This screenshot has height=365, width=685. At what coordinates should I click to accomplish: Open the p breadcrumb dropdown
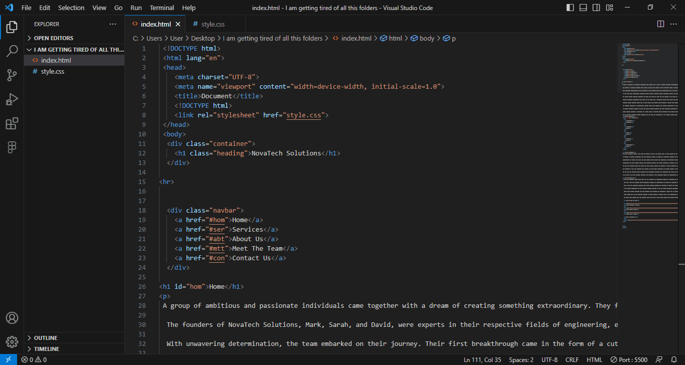click(x=449, y=38)
